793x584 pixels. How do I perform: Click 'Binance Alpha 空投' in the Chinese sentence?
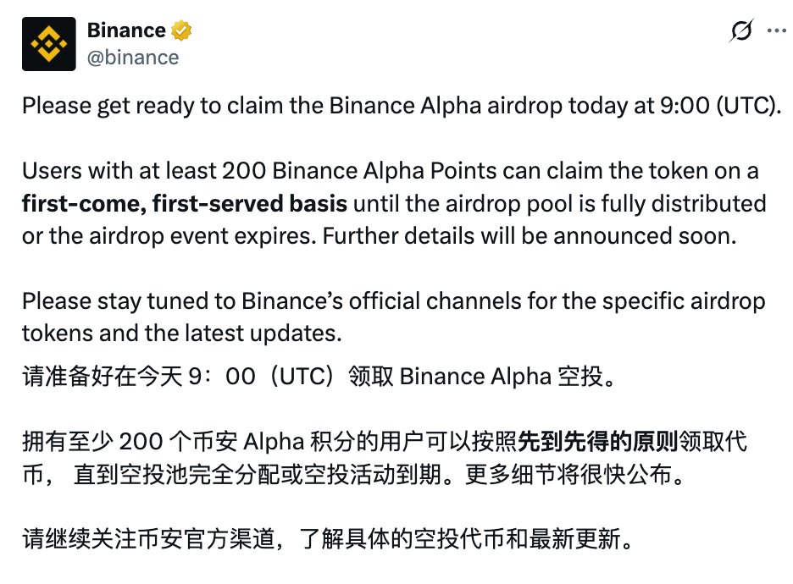[501, 377]
